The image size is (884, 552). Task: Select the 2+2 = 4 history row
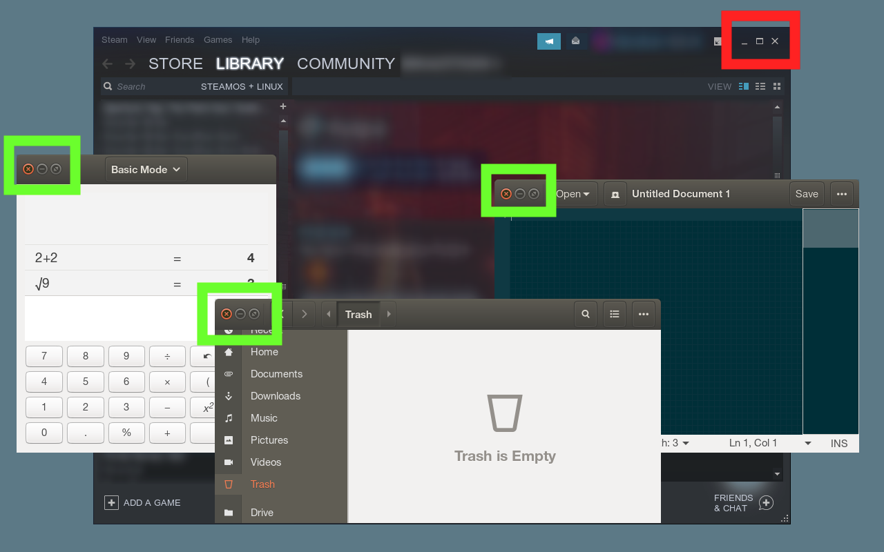[146, 258]
